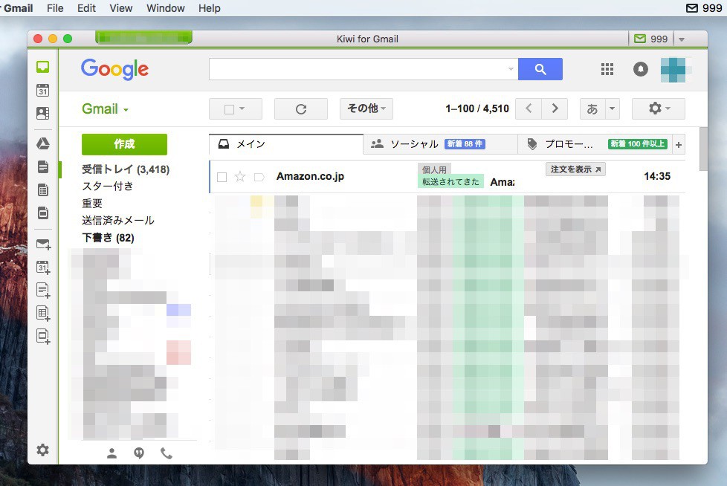Screen dimensions: 727x486
Task: Click the 転送されてきた label
Action: (450, 181)
